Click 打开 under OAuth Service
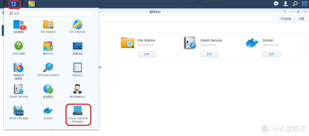Screen dimensions: 309x136 209,54
